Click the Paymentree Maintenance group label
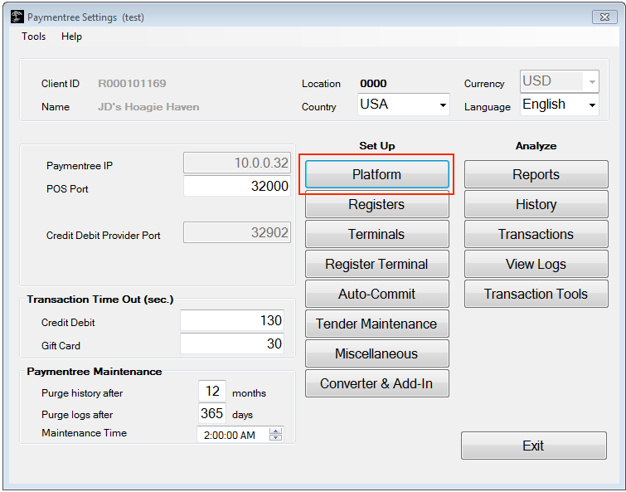 click(x=95, y=372)
